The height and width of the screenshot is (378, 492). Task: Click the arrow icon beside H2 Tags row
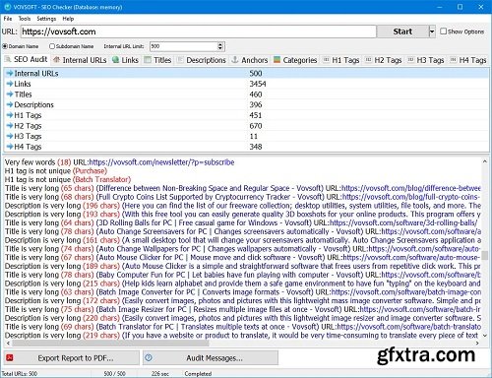[x=10, y=126]
